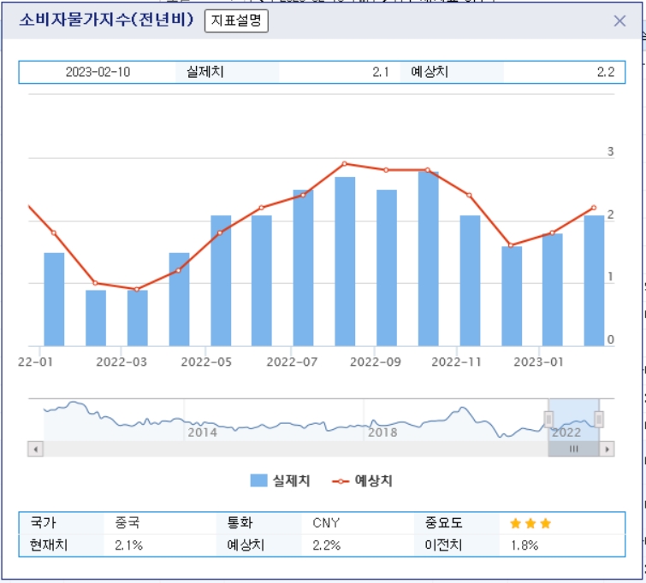
Task: Click the scrollbar track left of the thumb
Action: [296, 449]
